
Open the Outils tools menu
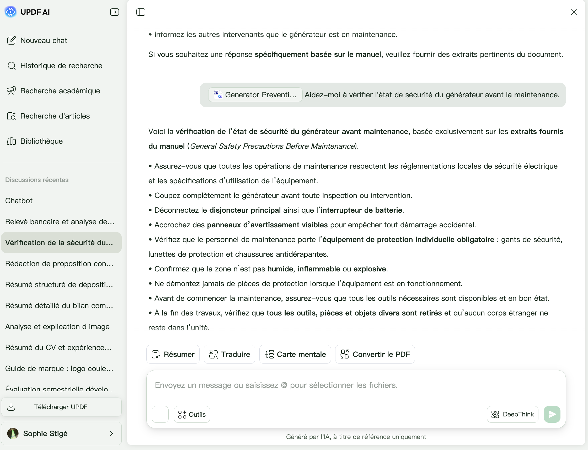coord(192,414)
